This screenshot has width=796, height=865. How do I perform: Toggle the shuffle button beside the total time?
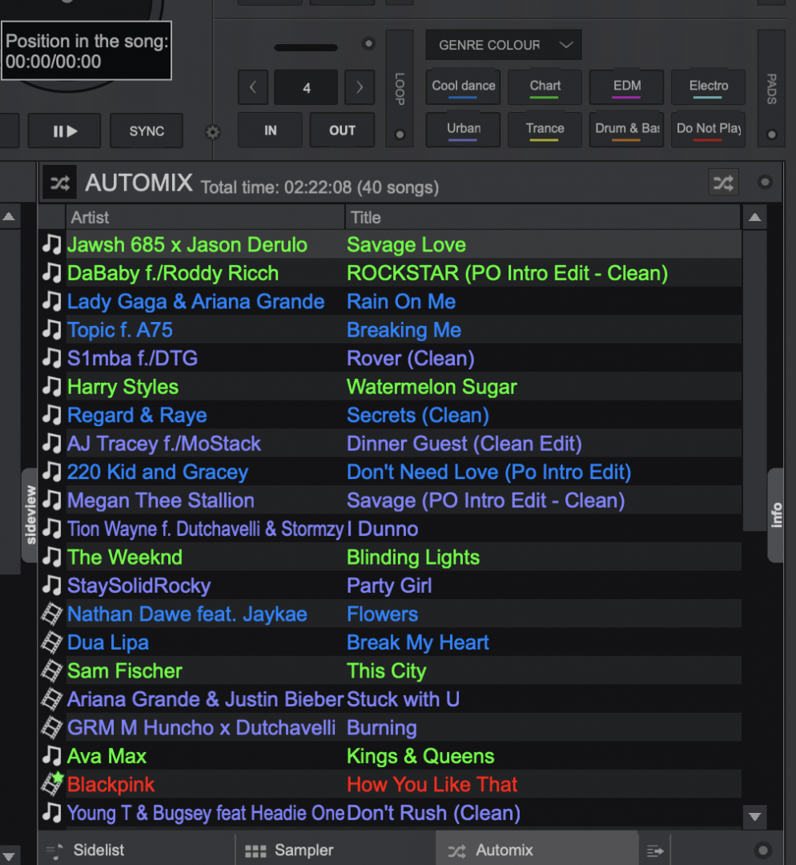coord(723,183)
